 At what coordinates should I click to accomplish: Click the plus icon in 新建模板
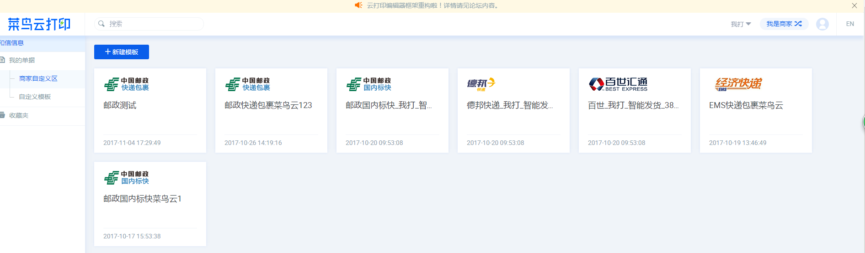point(108,52)
